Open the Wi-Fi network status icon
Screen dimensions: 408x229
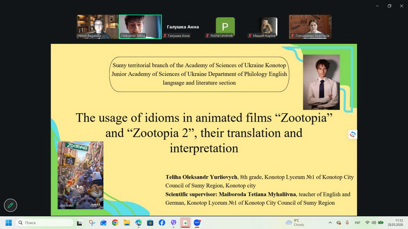[x=367, y=223]
